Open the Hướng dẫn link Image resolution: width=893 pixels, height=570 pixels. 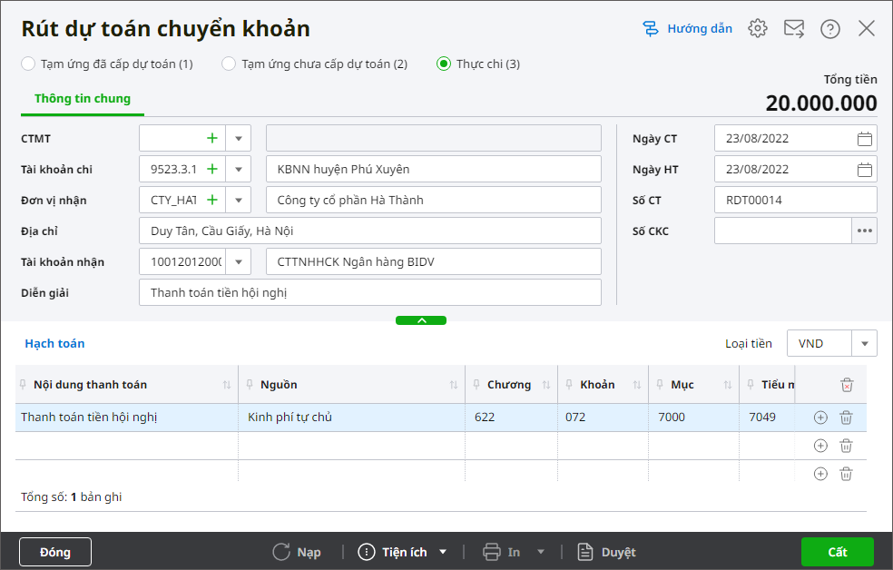700,28
